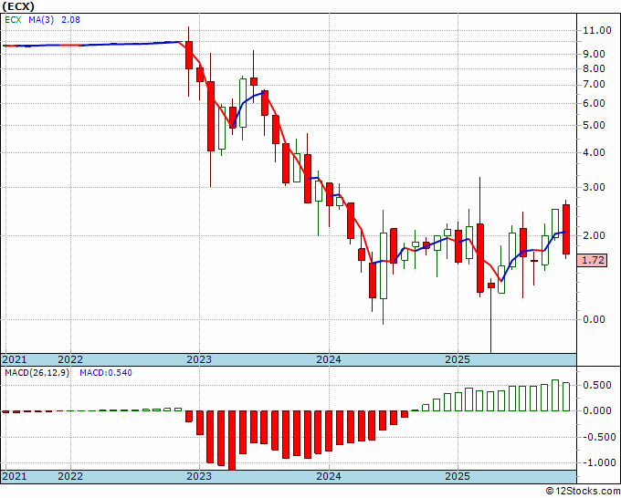Click 2022 on MACD panel timeline

click(x=70, y=476)
